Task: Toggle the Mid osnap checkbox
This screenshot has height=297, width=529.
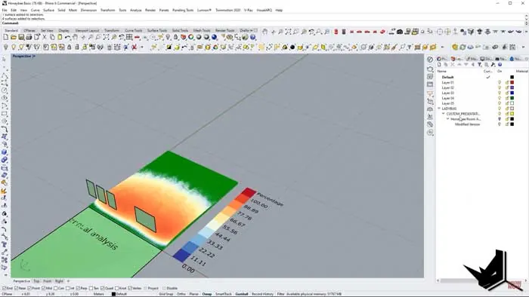Action: coord(44,288)
